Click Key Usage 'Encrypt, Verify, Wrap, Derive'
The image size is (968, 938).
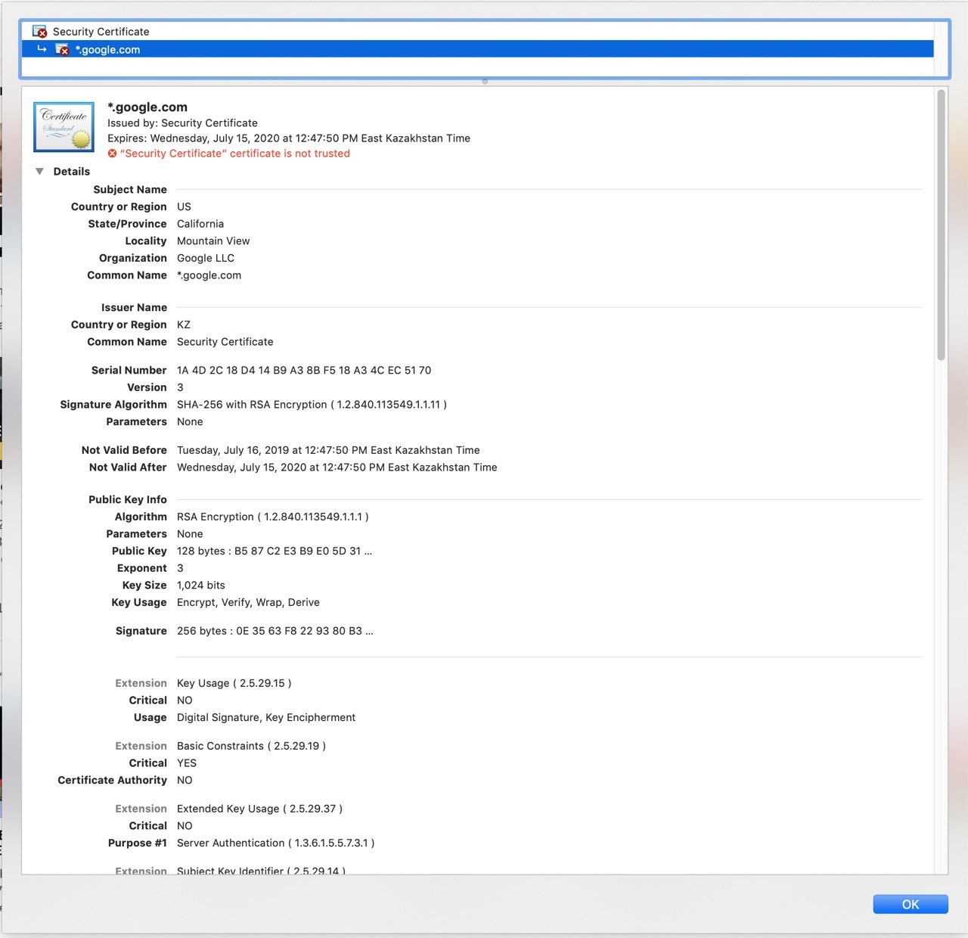pyautogui.click(x=248, y=603)
